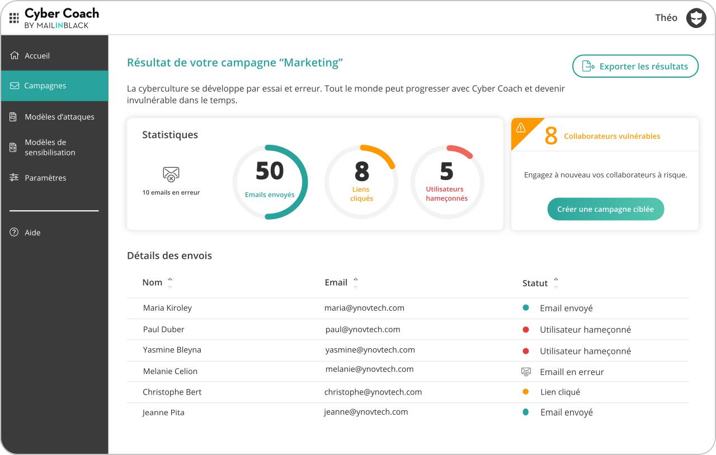716x455 pixels.
Task: Click the envelope icon next to Campagnes
Action: click(x=15, y=86)
